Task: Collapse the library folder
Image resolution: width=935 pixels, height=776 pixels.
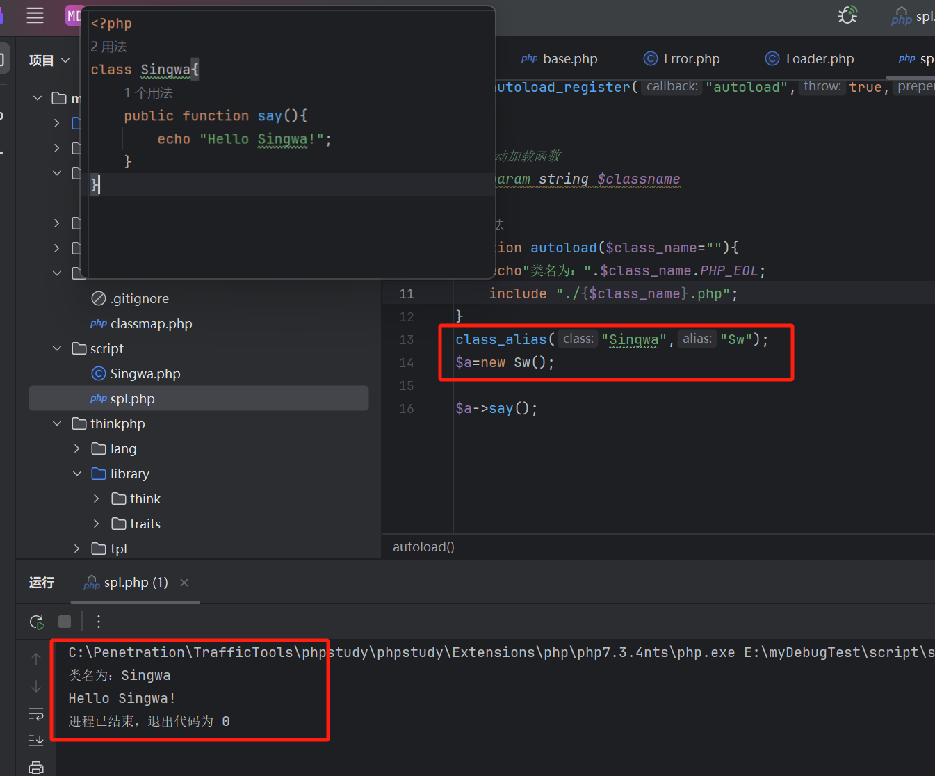Action: click(77, 474)
